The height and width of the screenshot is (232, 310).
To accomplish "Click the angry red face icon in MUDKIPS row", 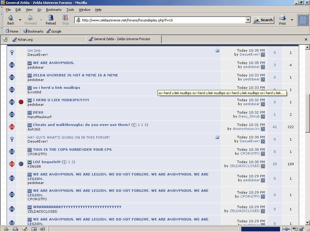I will coord(21,102).
